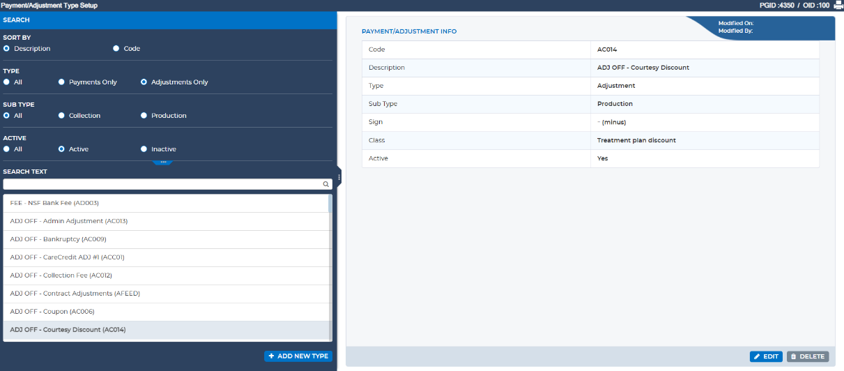Collapse search filters with ellipsis toggle
The image size is (844, 371).
(x=162, y=162)
